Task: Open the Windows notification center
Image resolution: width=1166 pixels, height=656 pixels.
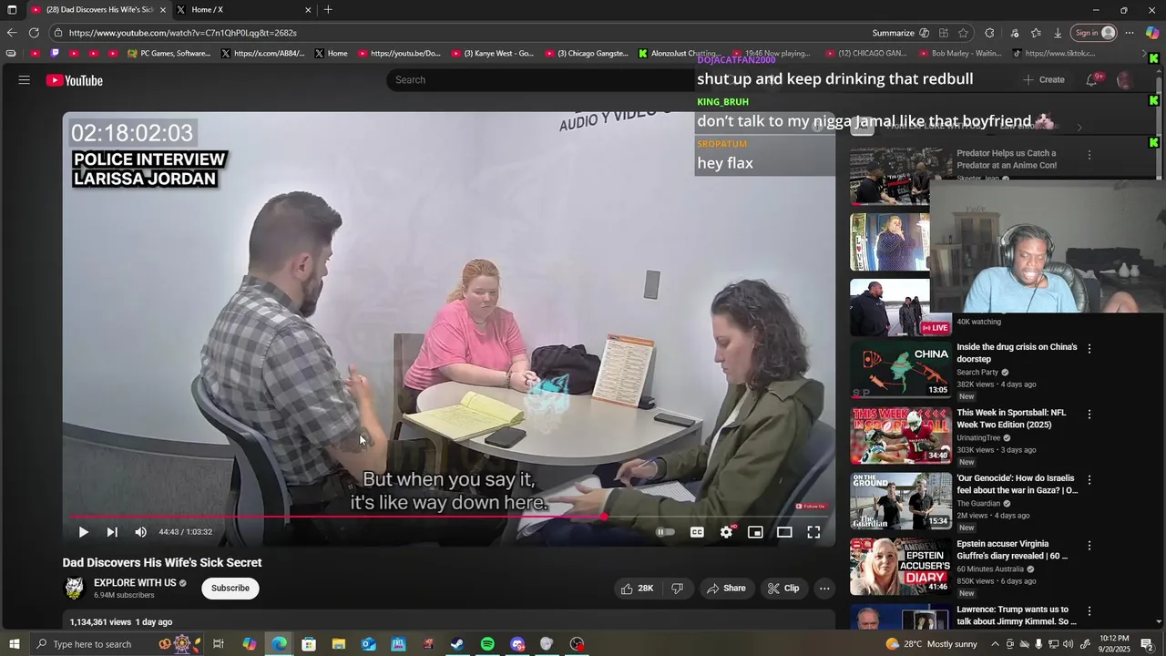Action: [1147, 644]
